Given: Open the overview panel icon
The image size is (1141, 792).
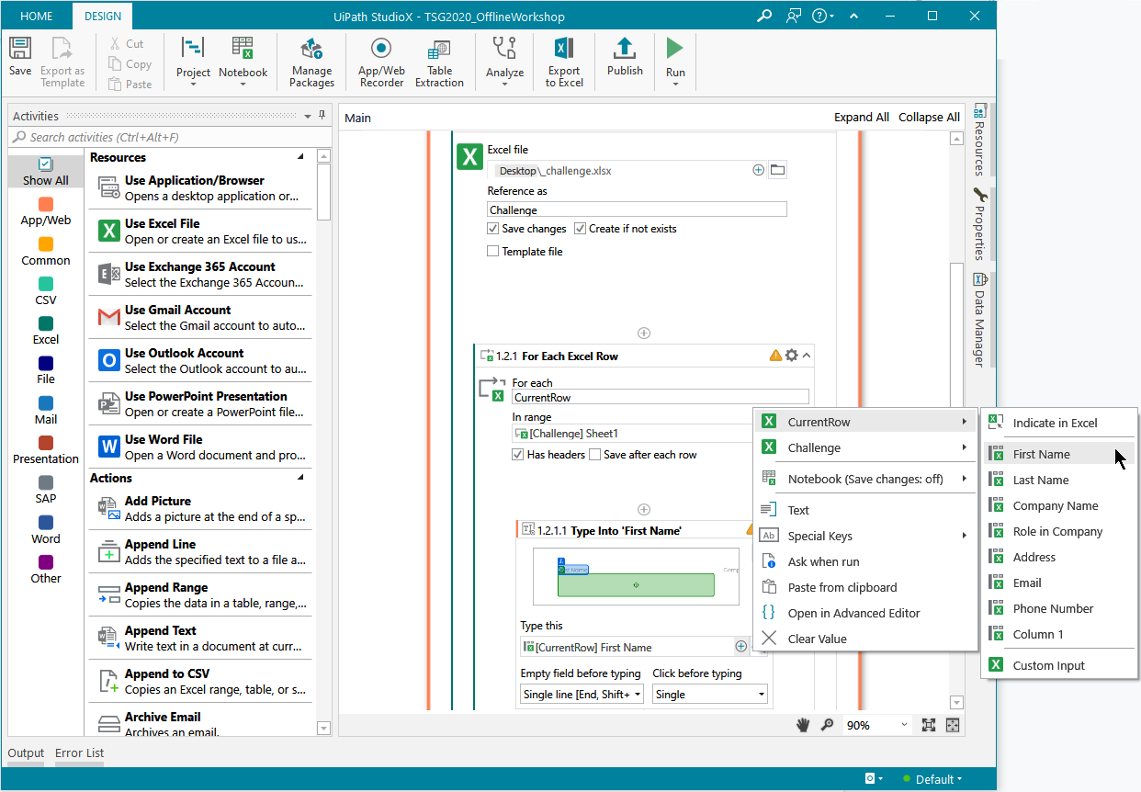Looking at the screenshot, I should [x=953, y=725].
